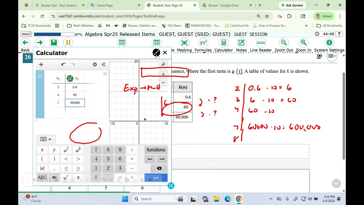
Task: Click the keypad right arrow key
Action: pos(162,159)
